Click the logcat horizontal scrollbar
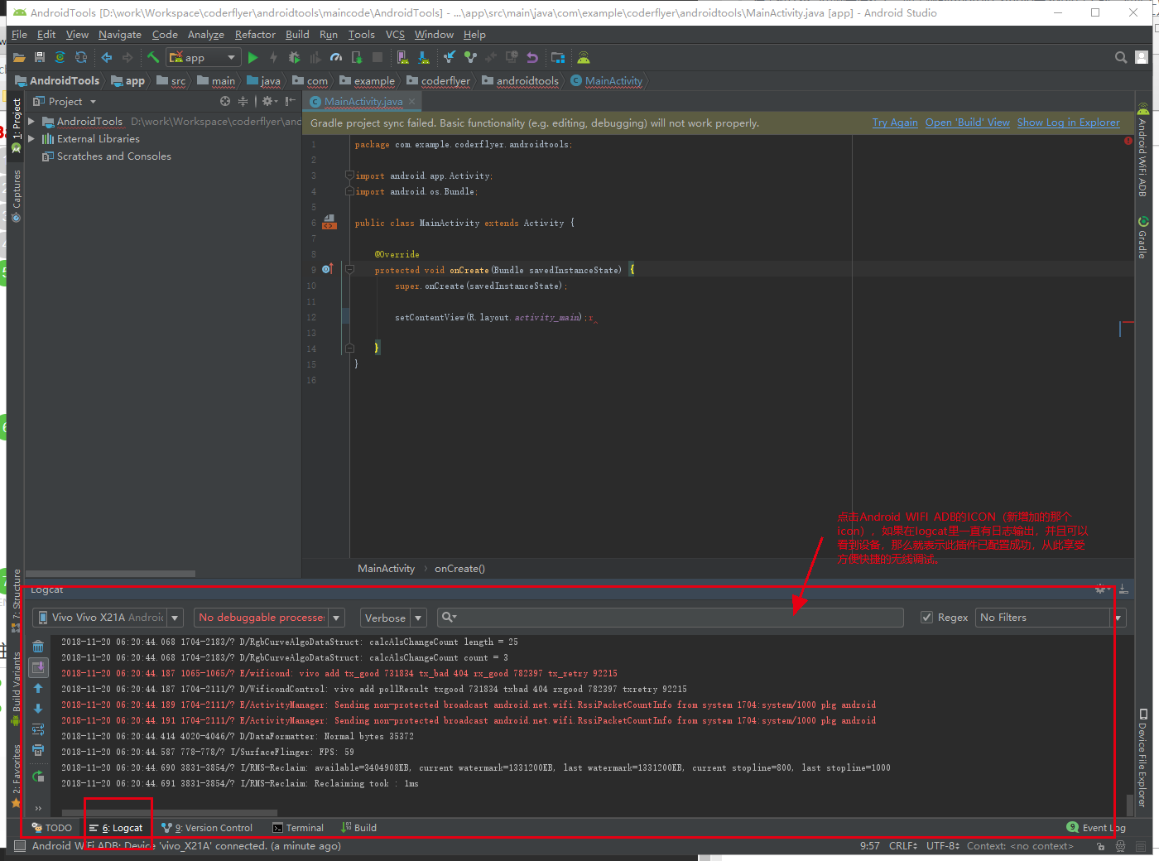 [170, 813]
